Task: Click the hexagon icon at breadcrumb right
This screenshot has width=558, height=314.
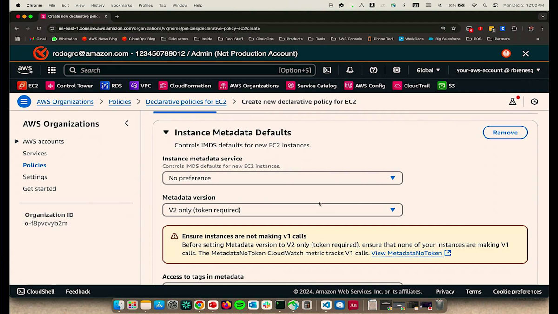Action: (535, 101)
